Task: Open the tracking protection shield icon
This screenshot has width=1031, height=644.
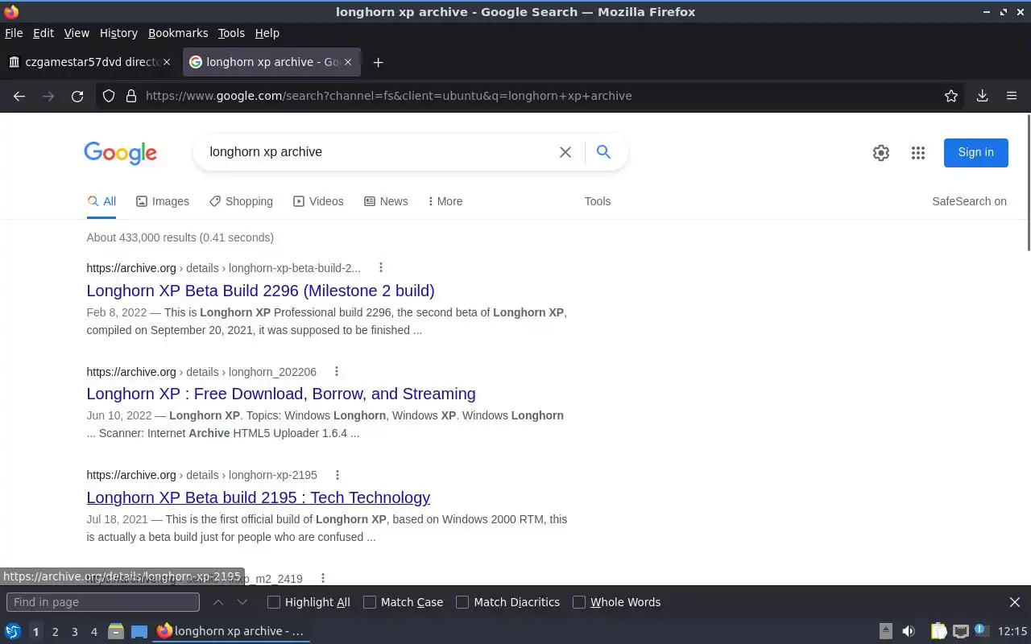Action: (x=109, y=96)
